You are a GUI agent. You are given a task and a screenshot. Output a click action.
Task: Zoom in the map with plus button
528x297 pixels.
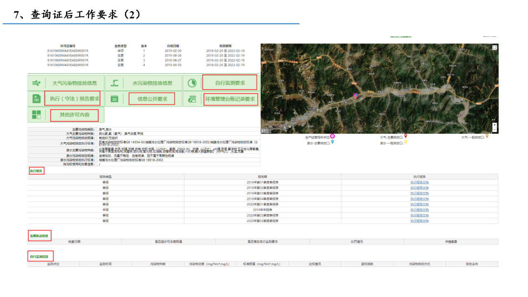tap(494, 125)
